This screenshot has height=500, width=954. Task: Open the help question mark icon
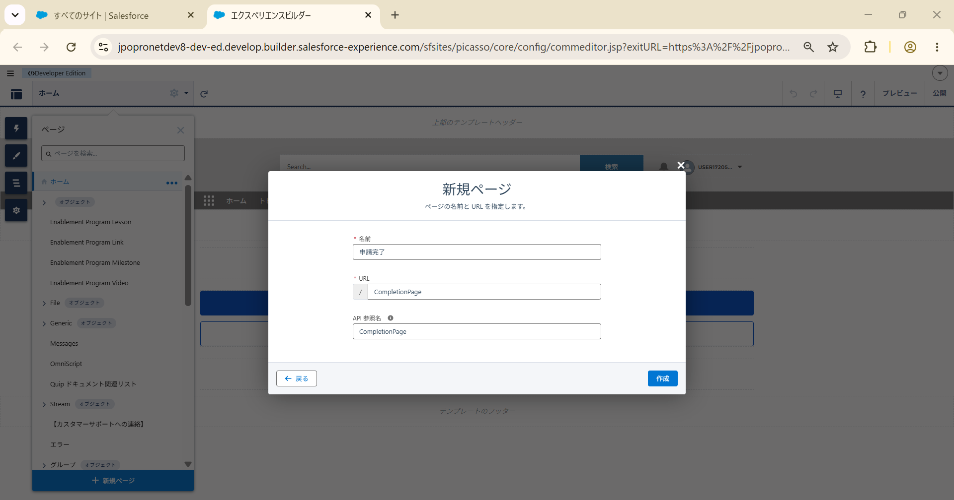863,94
